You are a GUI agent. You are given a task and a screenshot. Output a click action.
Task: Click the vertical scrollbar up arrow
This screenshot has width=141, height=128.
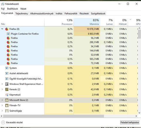(x=139, y=28)
